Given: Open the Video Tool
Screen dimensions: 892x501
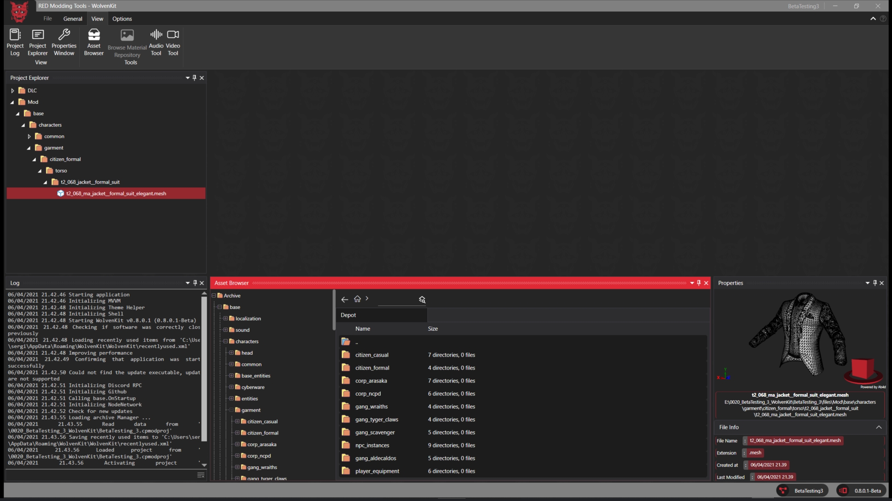Looking at the screenshot, I should [x=173, y=42].
